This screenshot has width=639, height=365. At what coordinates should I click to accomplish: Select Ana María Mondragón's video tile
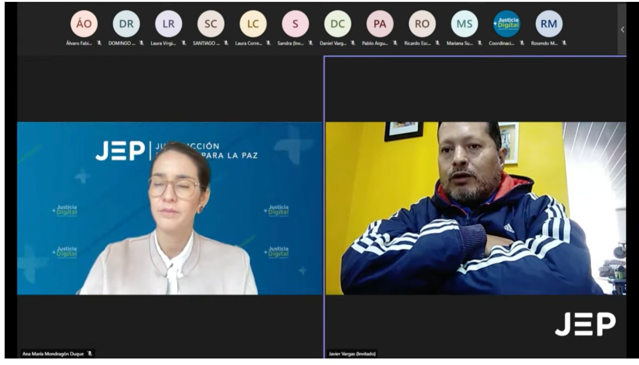[x=170, y=208]
